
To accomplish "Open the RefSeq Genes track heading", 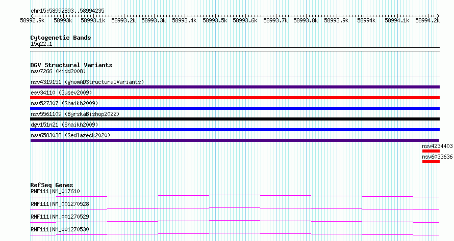I will pos(52,185).
